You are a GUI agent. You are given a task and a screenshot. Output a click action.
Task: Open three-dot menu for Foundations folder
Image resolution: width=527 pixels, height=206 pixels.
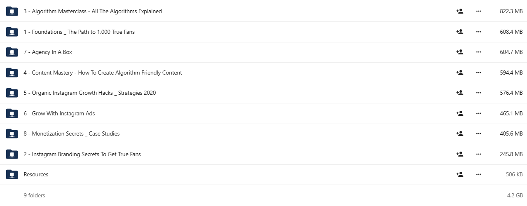click(478, 32)
